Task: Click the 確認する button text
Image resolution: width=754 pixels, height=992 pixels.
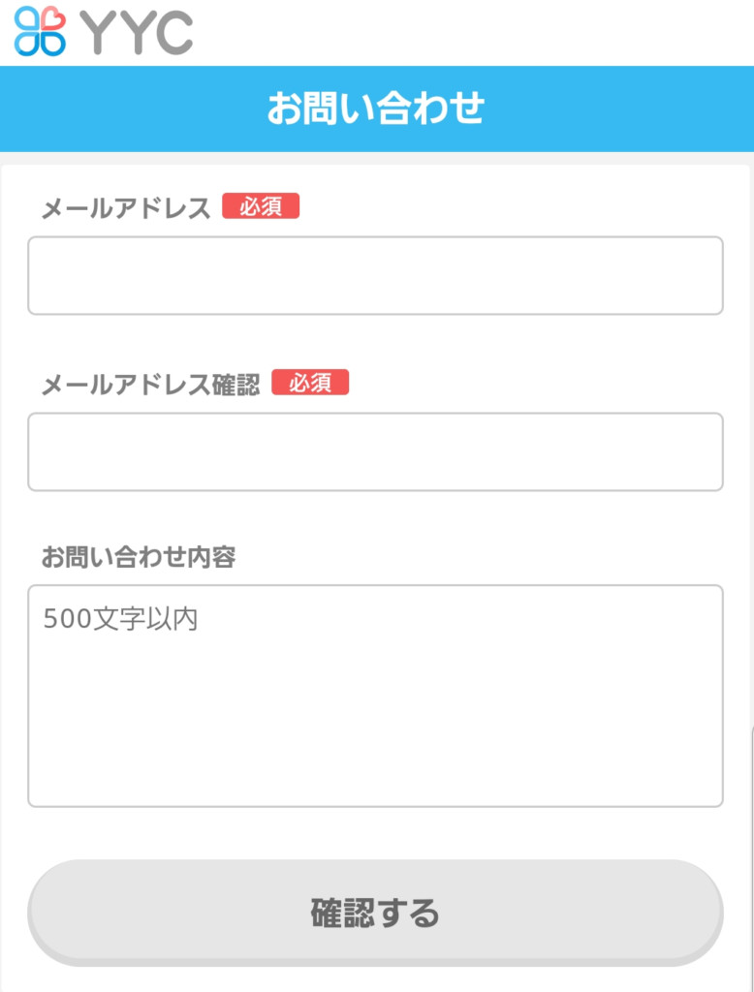Action: pos(375,913)
